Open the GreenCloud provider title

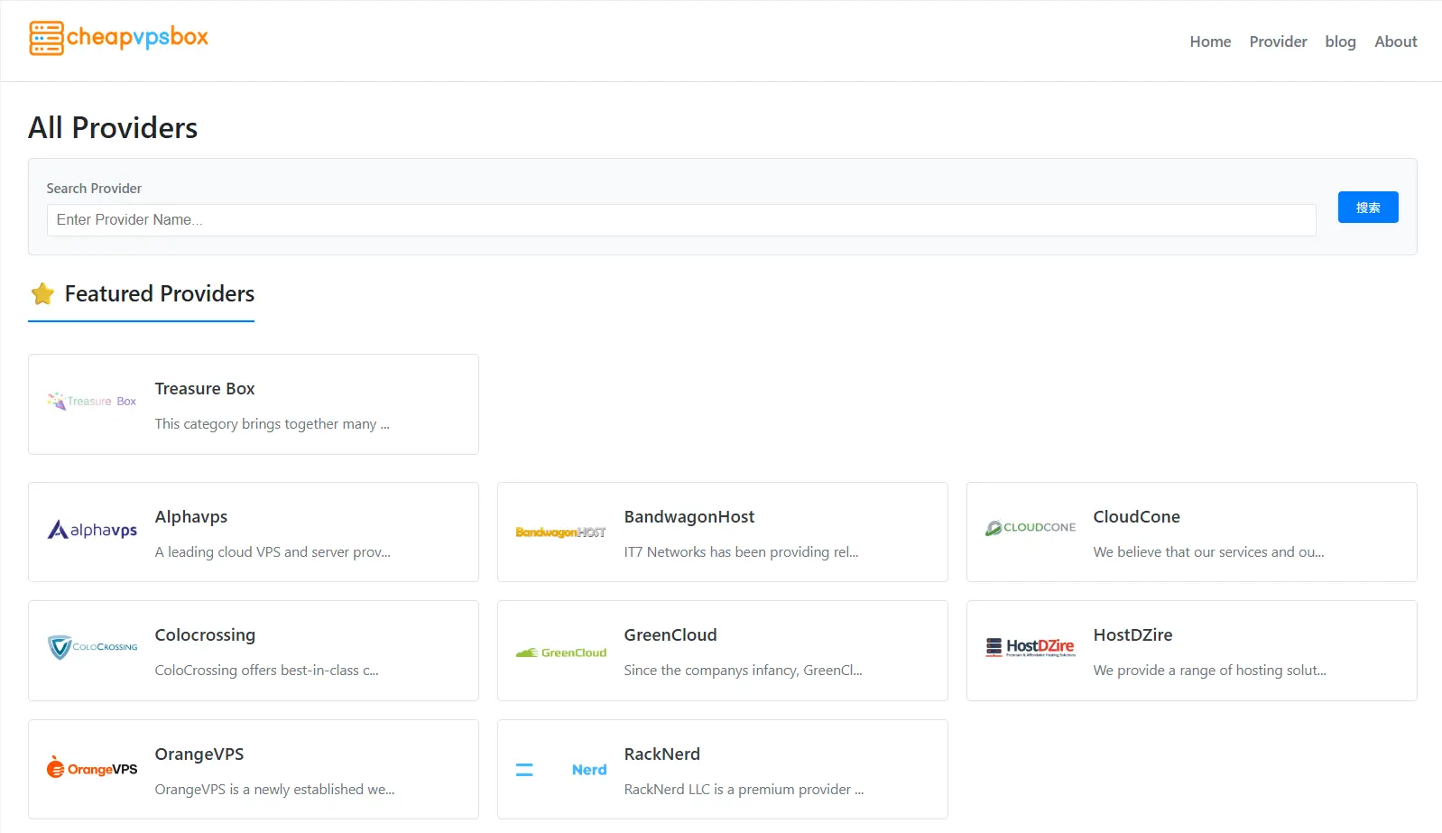pos(670,635)
